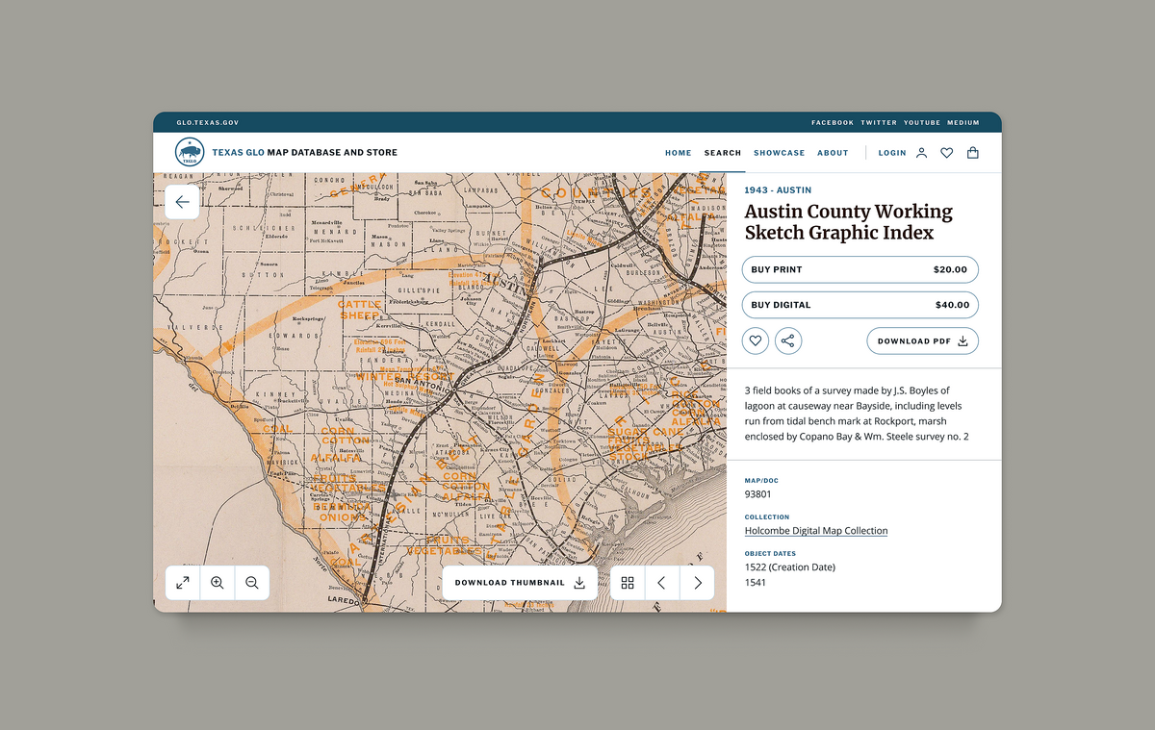The height and width of the screenshot is (730, 1155).
Task: Go to previous map using left chevron
Action: (662, 582)
